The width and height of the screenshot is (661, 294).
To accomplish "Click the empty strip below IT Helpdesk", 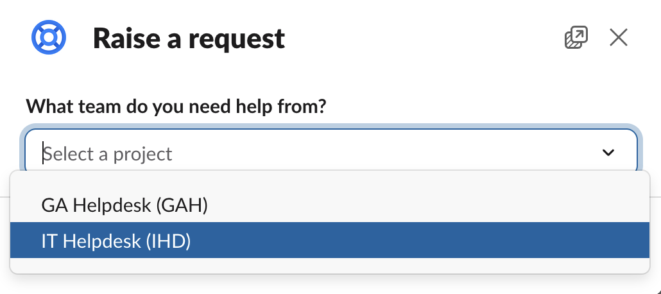I will click(330, 265).
